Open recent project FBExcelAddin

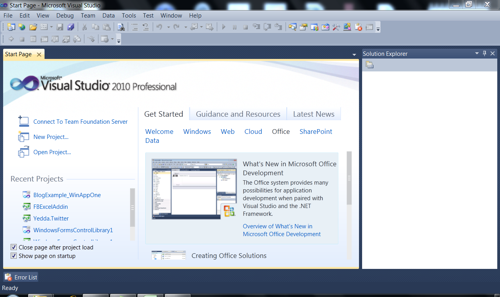(x=51, y=207)
